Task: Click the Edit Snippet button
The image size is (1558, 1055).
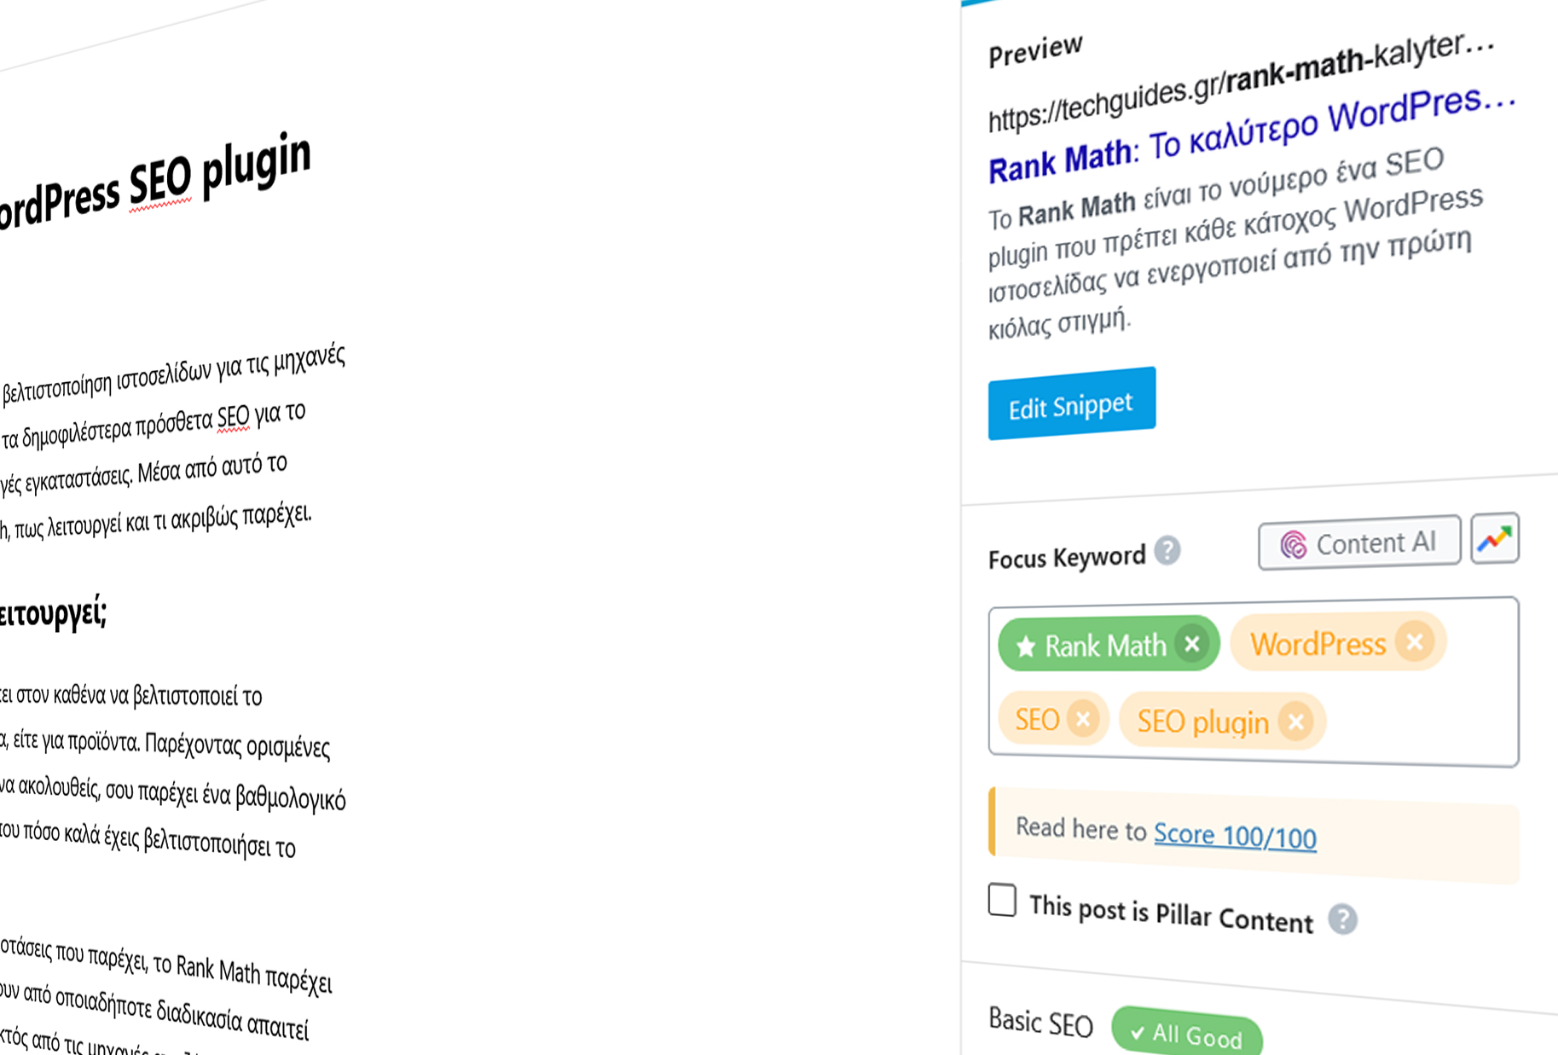Action: pyautogui.click(x=1071, y=404)
